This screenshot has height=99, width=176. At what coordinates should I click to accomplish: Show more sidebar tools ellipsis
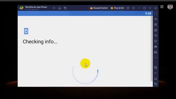point(156,57)
